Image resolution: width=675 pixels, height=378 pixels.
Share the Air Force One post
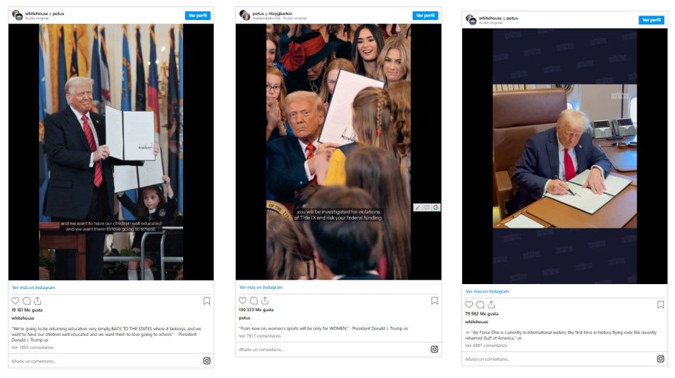tap(491, 305)
